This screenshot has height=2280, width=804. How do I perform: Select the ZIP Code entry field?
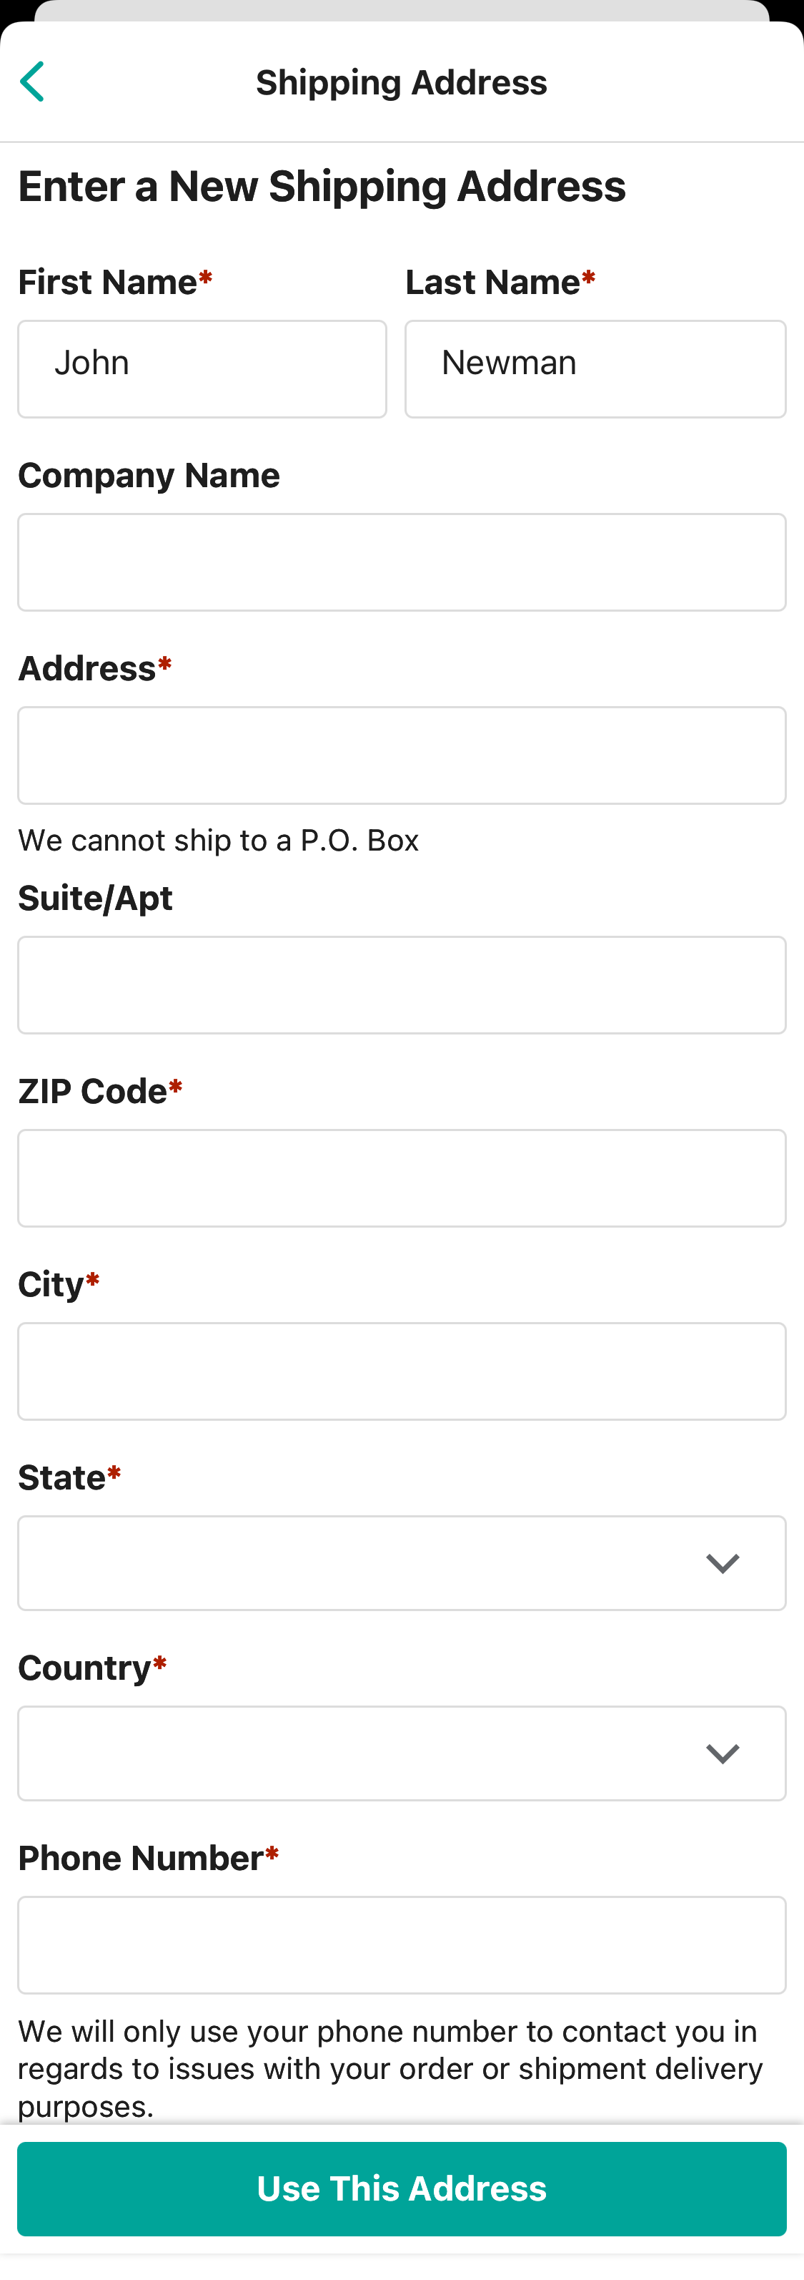point(402,1177)
